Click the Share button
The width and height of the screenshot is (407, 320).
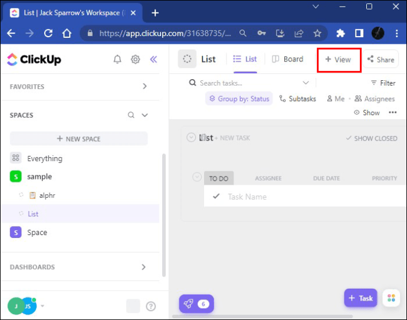tap(380, 59)
